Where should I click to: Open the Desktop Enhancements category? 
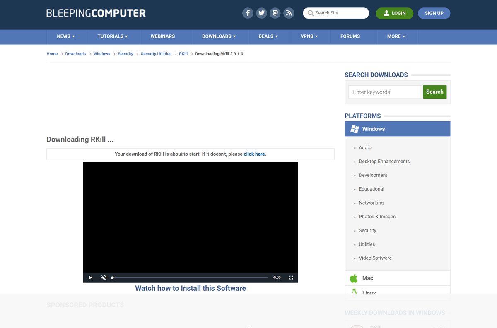[384, 162]
